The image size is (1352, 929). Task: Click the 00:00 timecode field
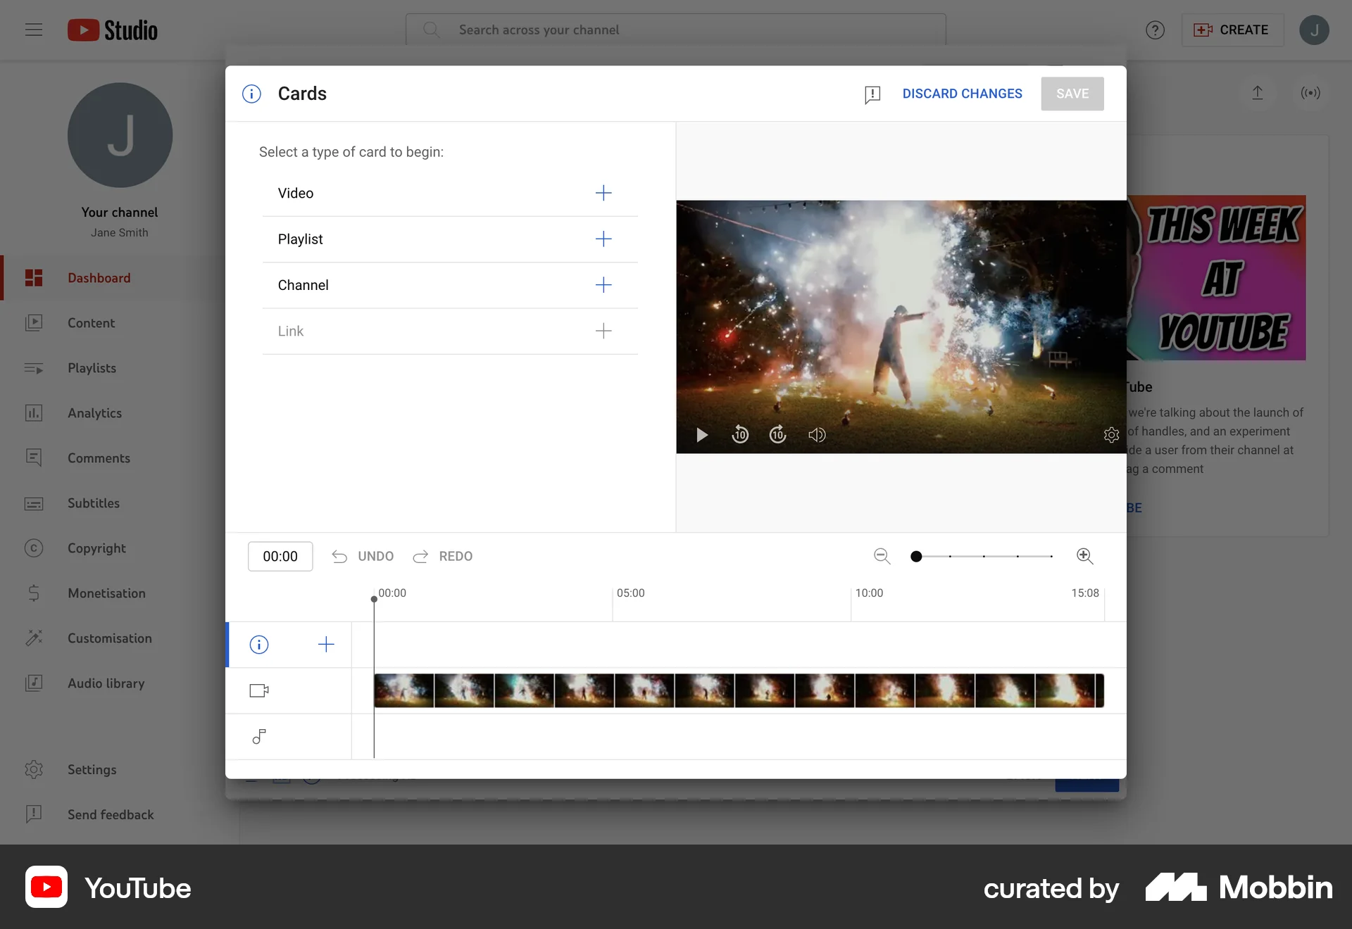280,556
